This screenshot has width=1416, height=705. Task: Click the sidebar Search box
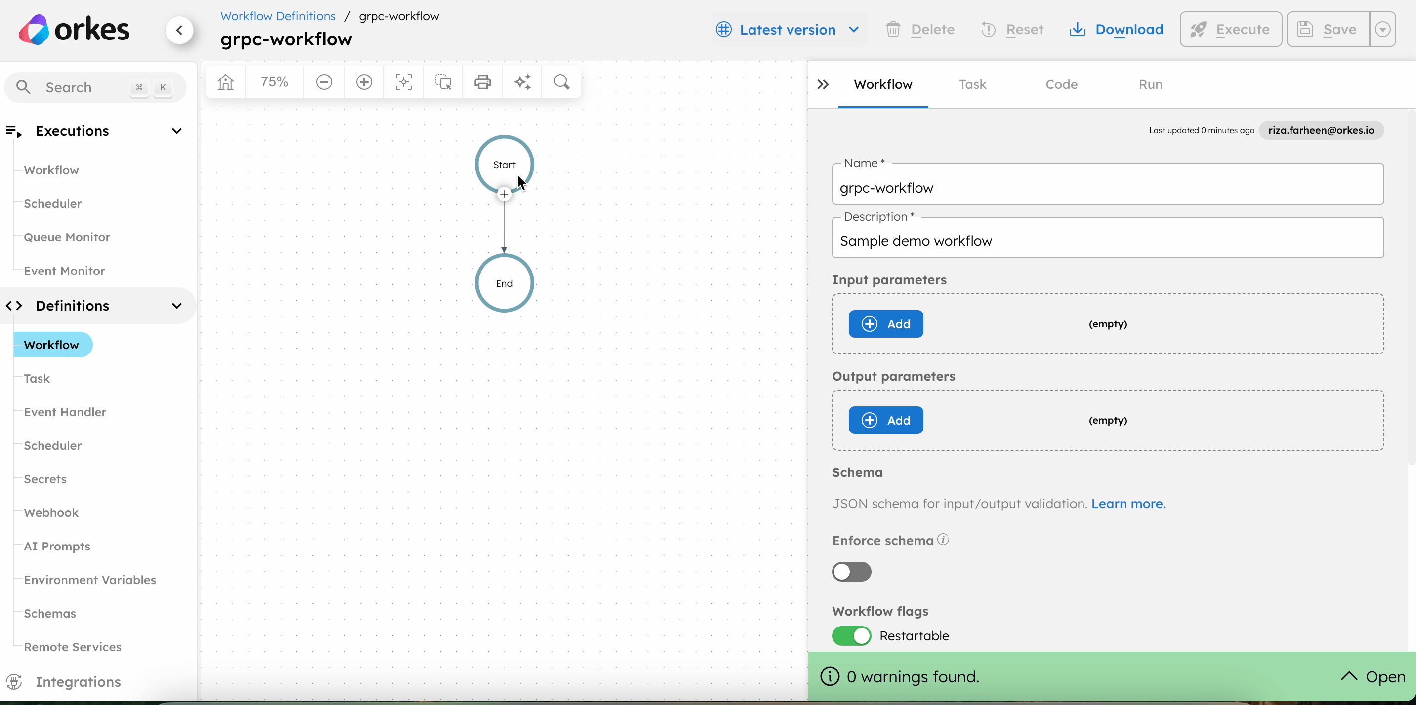[x=95, y=87]
